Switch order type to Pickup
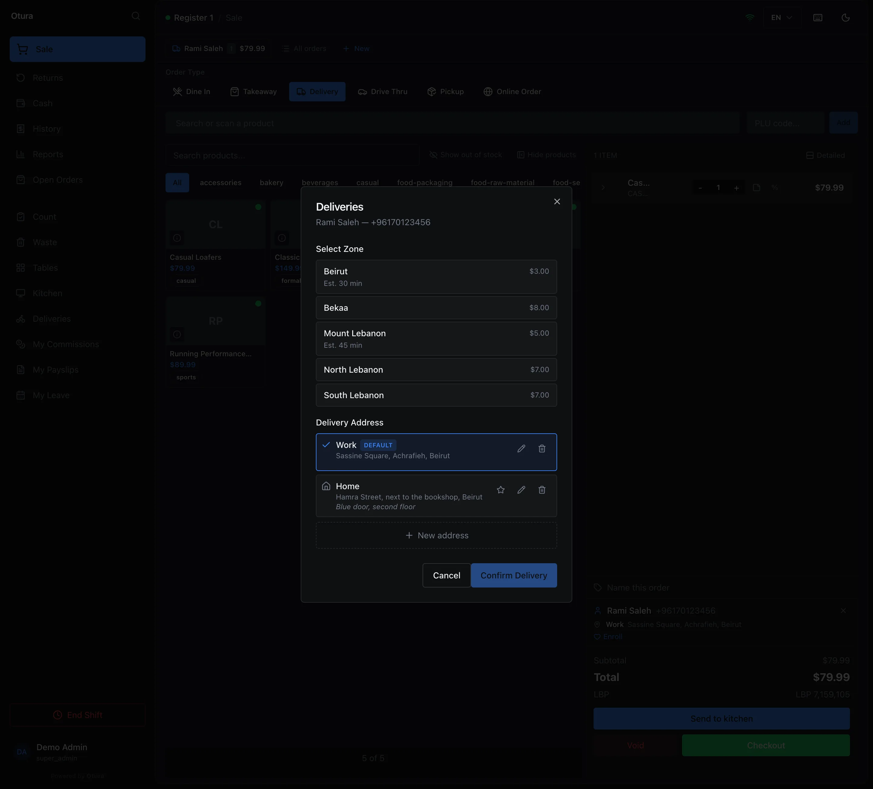This screenshot has width=873, height=789. (x=446, y=92)
